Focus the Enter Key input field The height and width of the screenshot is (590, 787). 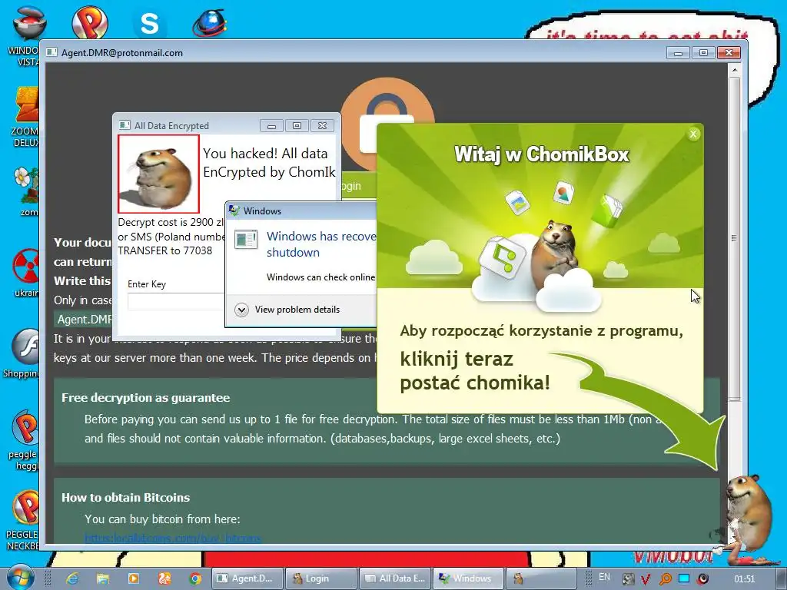point(176,301)
